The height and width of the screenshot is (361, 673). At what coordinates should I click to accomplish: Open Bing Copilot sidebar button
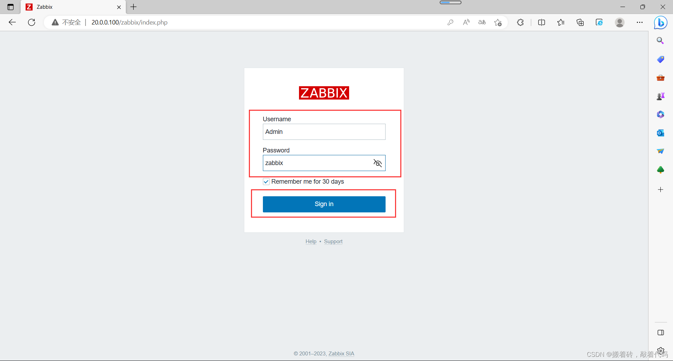click(x=661, y=23)
